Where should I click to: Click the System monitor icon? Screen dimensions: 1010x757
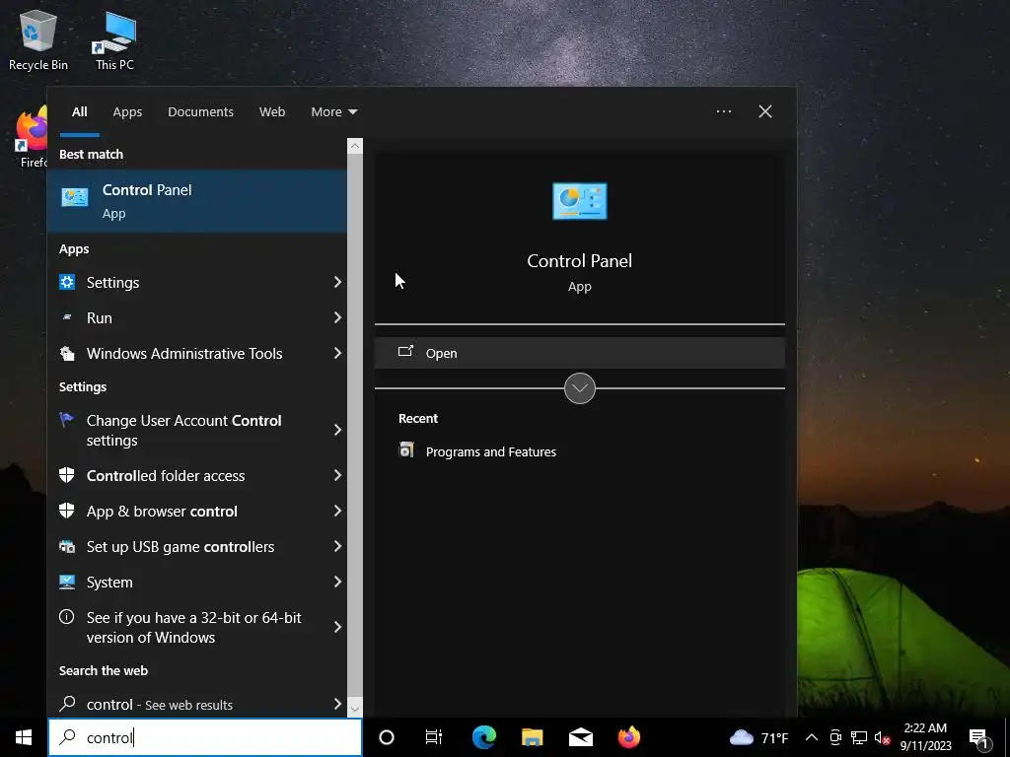click(x=67, y=582)
